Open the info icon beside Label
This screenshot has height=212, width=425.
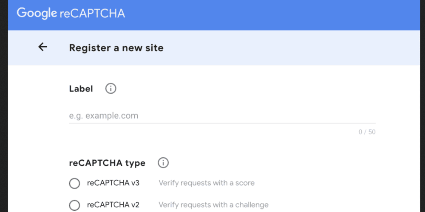pos(110,89)
